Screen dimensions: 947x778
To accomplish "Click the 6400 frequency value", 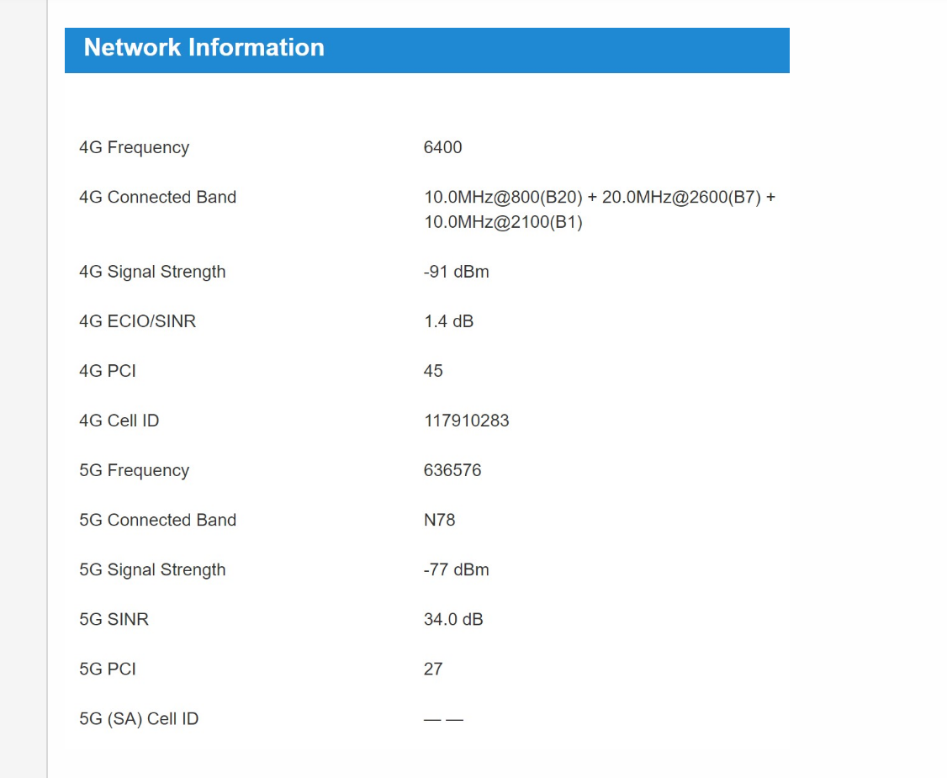I will coord(442,147).
